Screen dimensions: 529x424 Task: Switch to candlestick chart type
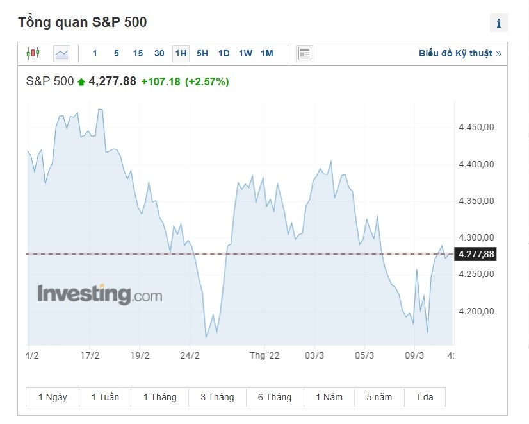pos(33,53)
